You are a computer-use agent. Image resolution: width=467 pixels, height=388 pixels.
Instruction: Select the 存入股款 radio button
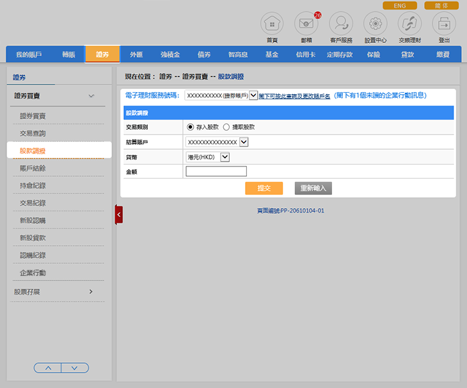191,127
